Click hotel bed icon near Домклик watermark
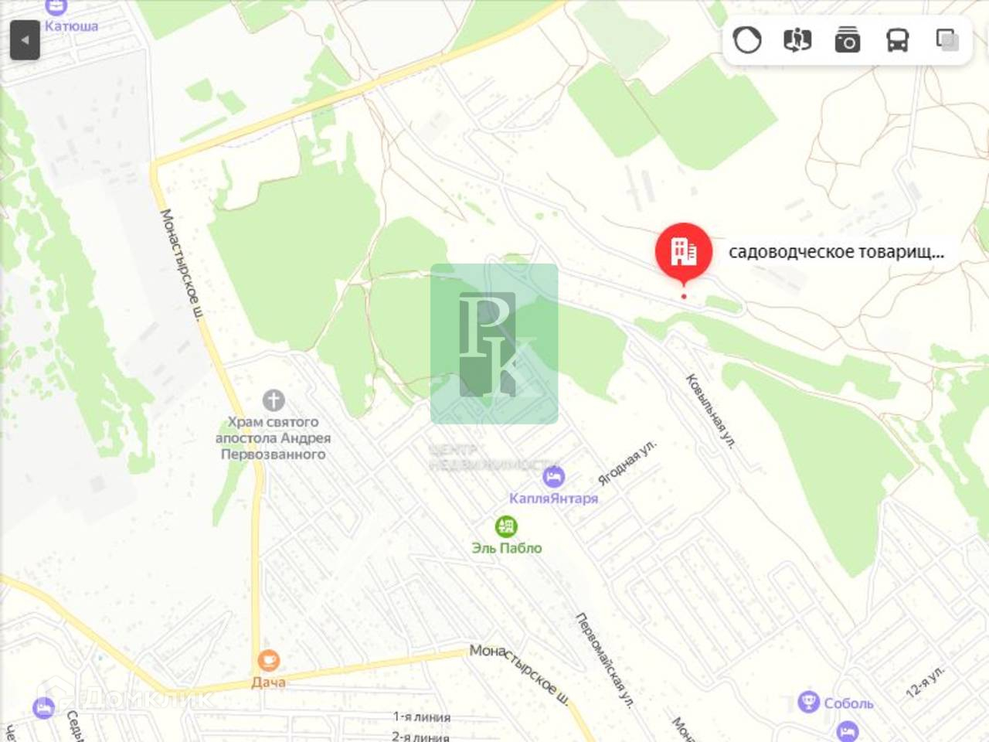The image size is (989, 742). (x=43, y=707)
